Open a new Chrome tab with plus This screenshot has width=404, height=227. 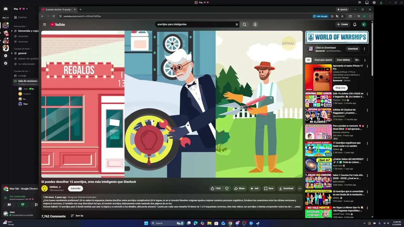pyautogui.click(x=80, y=9)
